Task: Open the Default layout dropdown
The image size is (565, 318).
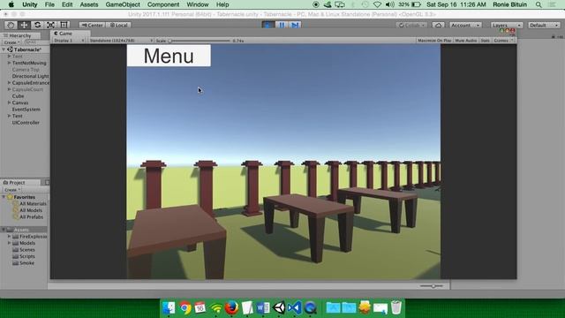Action: [544, 26]
